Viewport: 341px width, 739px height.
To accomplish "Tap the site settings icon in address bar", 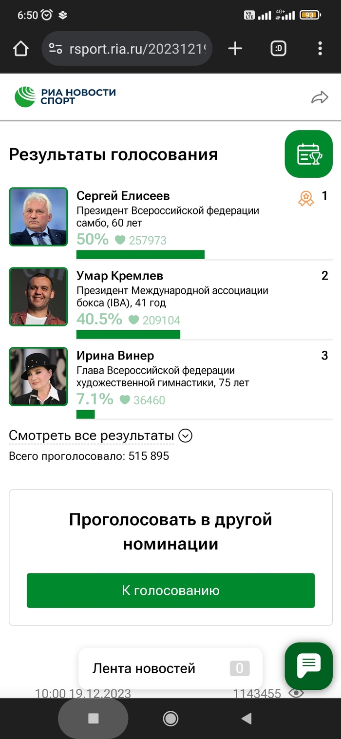I will [56, 49].
